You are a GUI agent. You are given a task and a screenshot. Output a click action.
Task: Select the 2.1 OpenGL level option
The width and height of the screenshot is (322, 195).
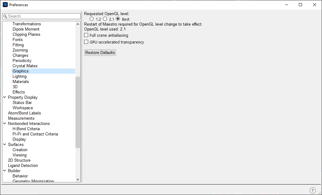105,19
